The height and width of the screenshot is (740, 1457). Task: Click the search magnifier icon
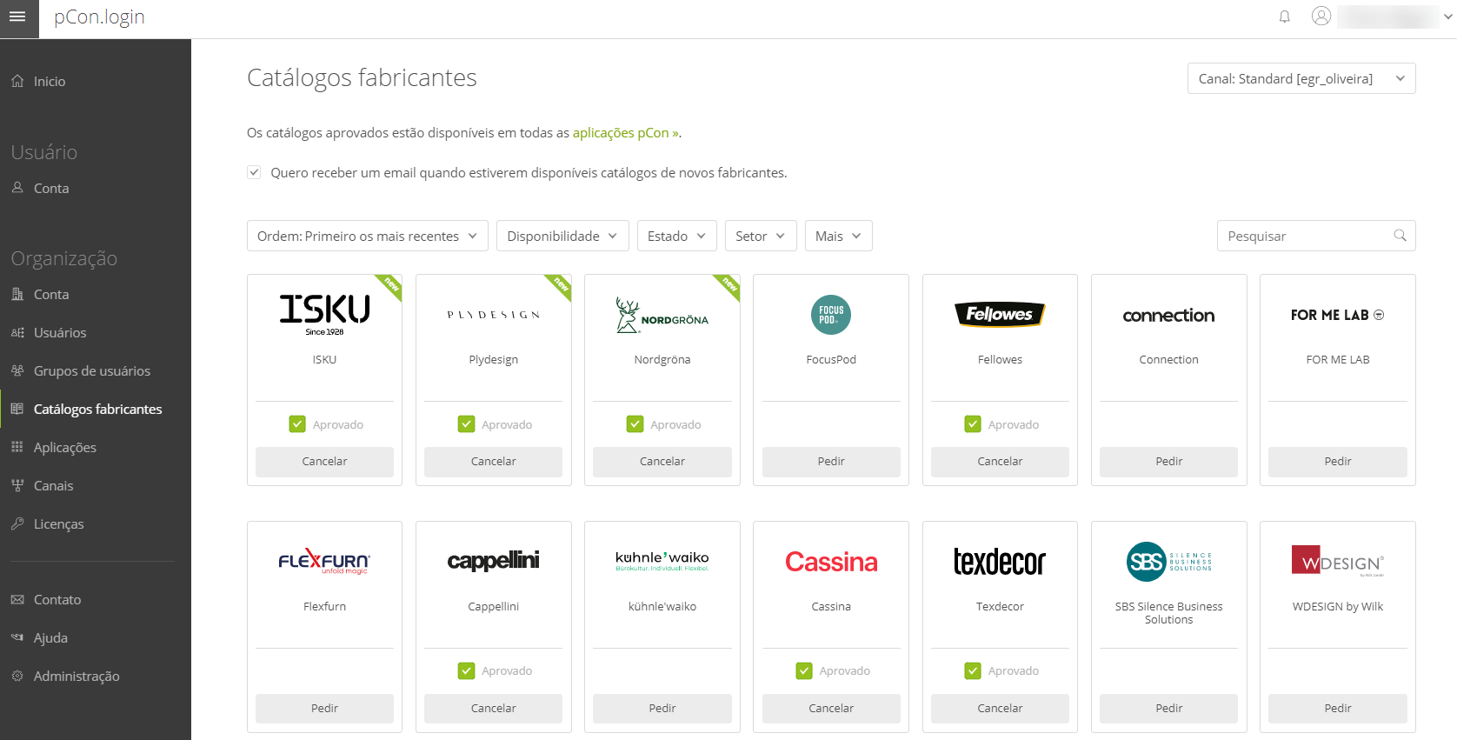click(1400, 236)
